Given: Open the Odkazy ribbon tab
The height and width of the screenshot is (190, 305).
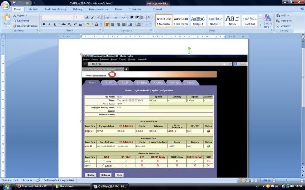Looking at the screenshot, I should [x=77, y=9].
